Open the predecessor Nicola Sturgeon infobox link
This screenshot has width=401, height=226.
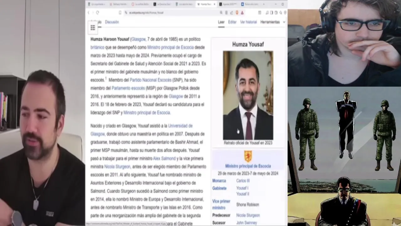tap(248, 215)
